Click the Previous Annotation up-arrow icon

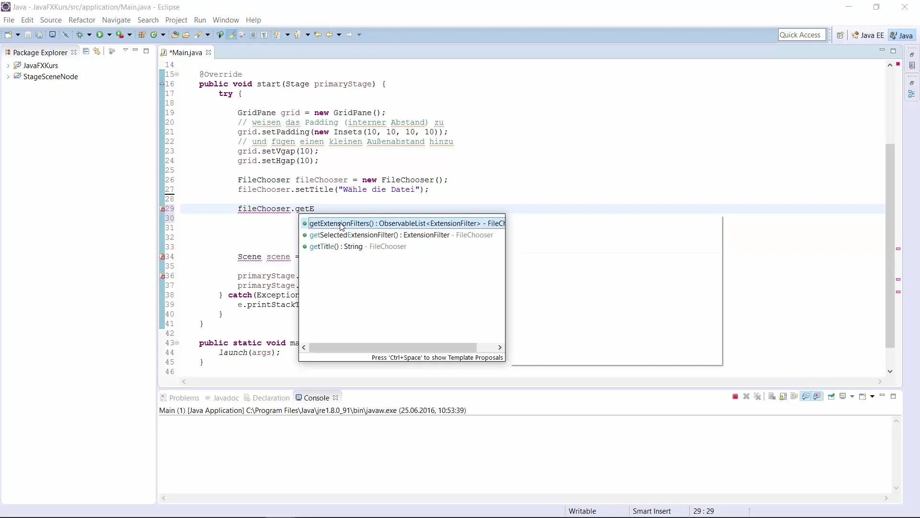pyautogui.click(x=297, y=35)
